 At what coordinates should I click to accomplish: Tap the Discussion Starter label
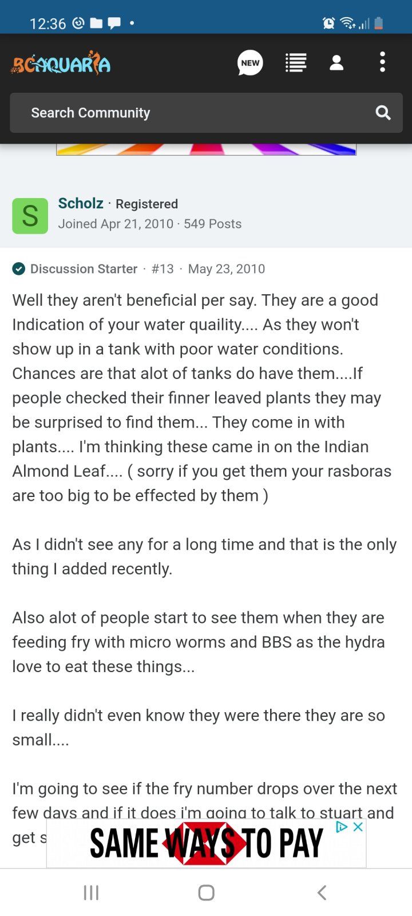pos(84,269)
